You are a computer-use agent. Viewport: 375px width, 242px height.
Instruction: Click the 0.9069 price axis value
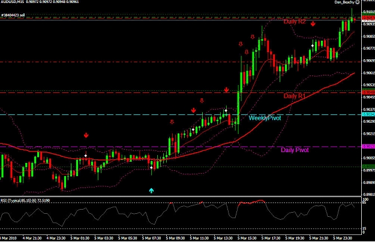click(369, 60)
